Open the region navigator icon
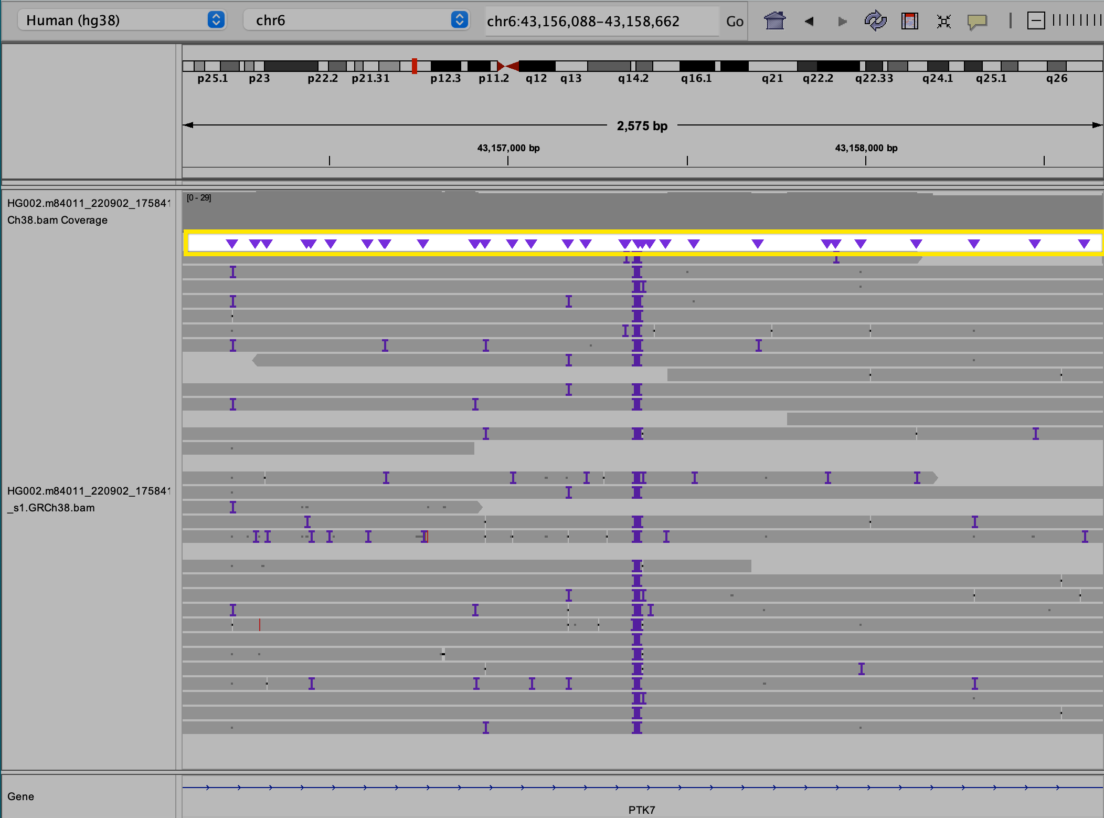Viewport: 1104px width, 818px height. click(x=909, y=21)
